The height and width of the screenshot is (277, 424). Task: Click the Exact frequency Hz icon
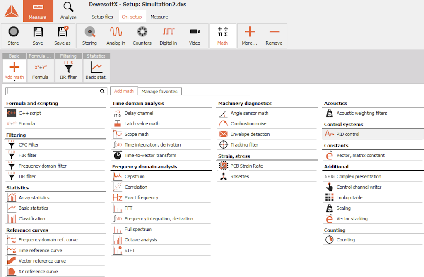click(x=117, y=198)
